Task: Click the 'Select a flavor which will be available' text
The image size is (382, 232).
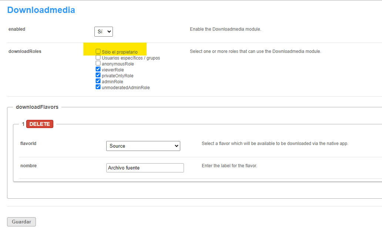Action: tap(275, 144)
